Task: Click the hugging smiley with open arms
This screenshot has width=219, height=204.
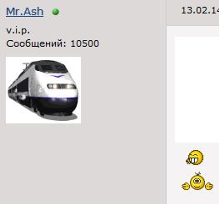Action: click(197, 181)
